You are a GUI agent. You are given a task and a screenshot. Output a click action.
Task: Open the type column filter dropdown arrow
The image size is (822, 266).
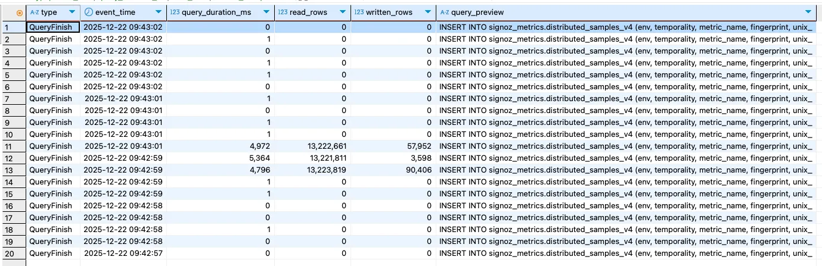coord(72,12)
